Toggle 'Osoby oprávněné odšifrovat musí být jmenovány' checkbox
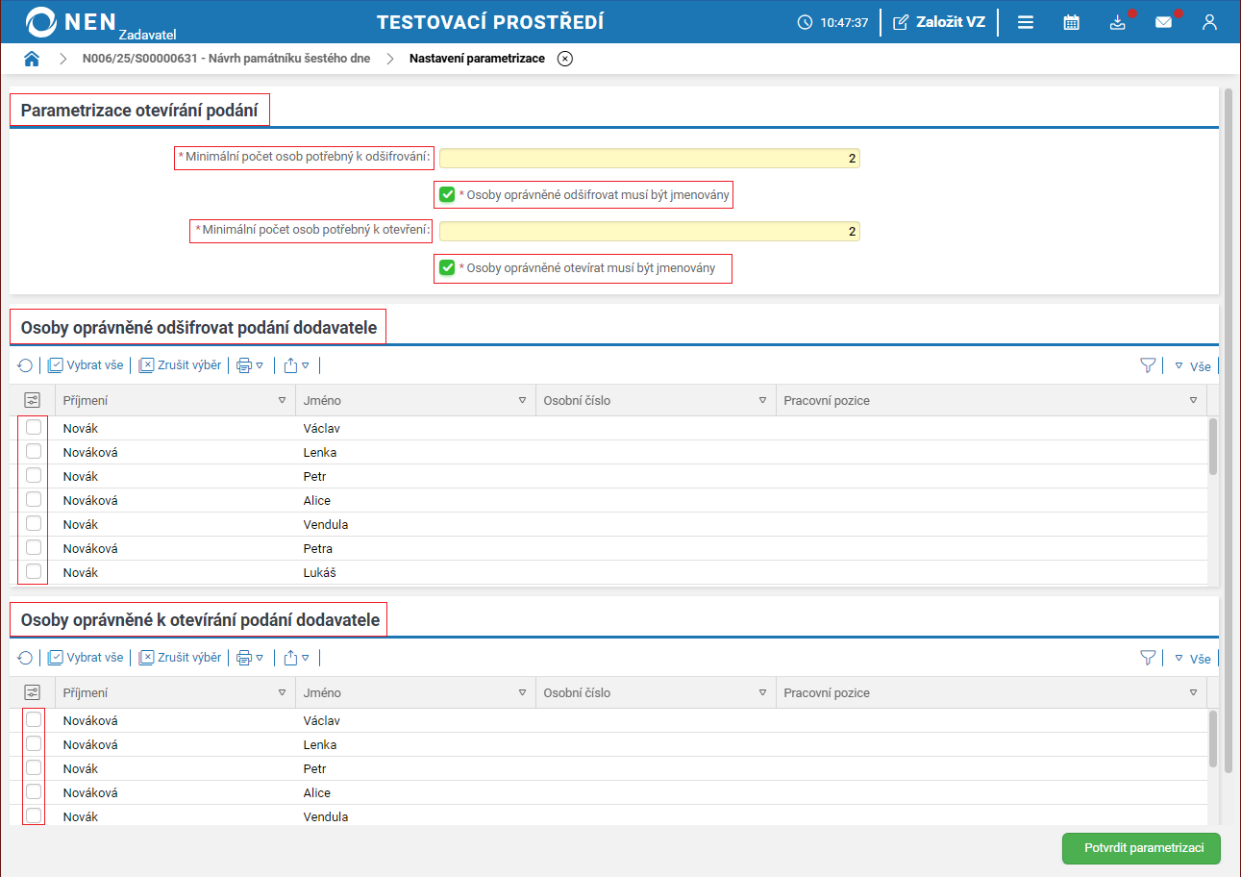 [447, 195]
